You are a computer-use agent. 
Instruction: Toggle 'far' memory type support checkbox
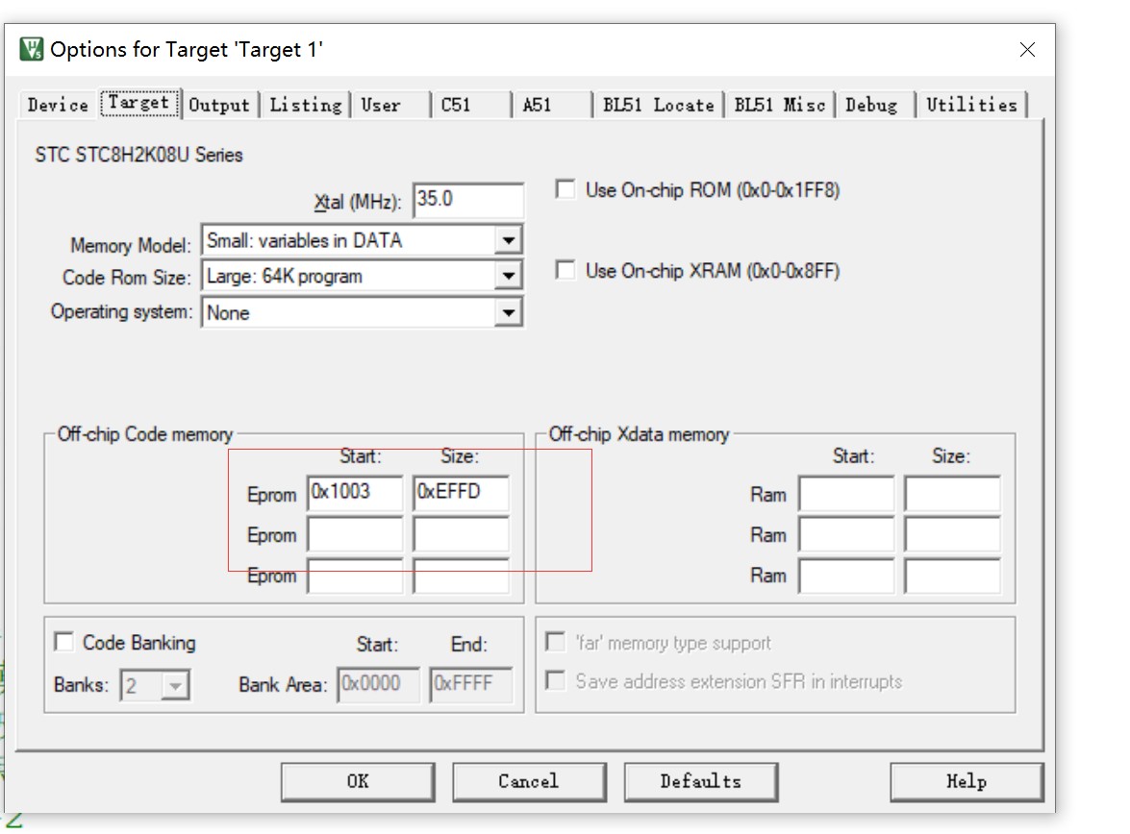555,642
